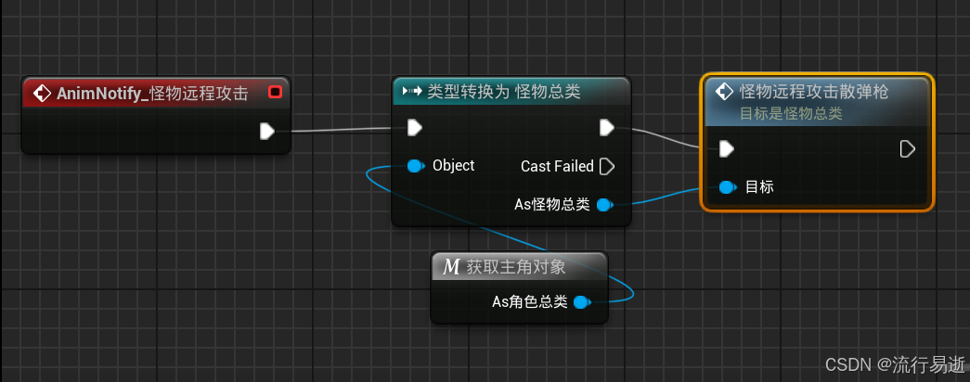The width and height of the screenshot is (970, 382).
Task: Click the Cast Failed label
Action: click(x=557, y=166)
